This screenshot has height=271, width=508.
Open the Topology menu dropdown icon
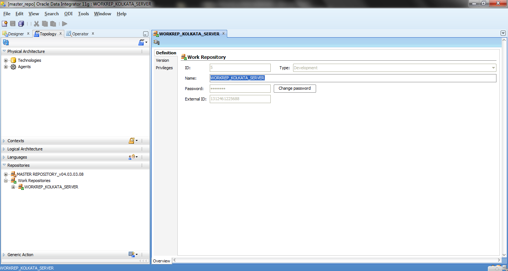tap(143, 42)
